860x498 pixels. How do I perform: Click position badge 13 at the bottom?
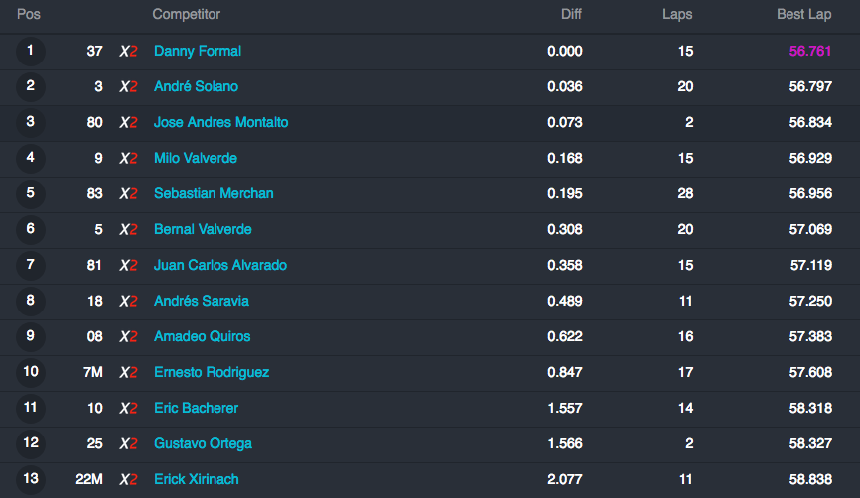tap(30, 479)
